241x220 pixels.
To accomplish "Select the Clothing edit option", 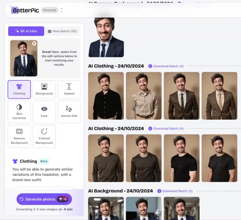I will point(19,89).
